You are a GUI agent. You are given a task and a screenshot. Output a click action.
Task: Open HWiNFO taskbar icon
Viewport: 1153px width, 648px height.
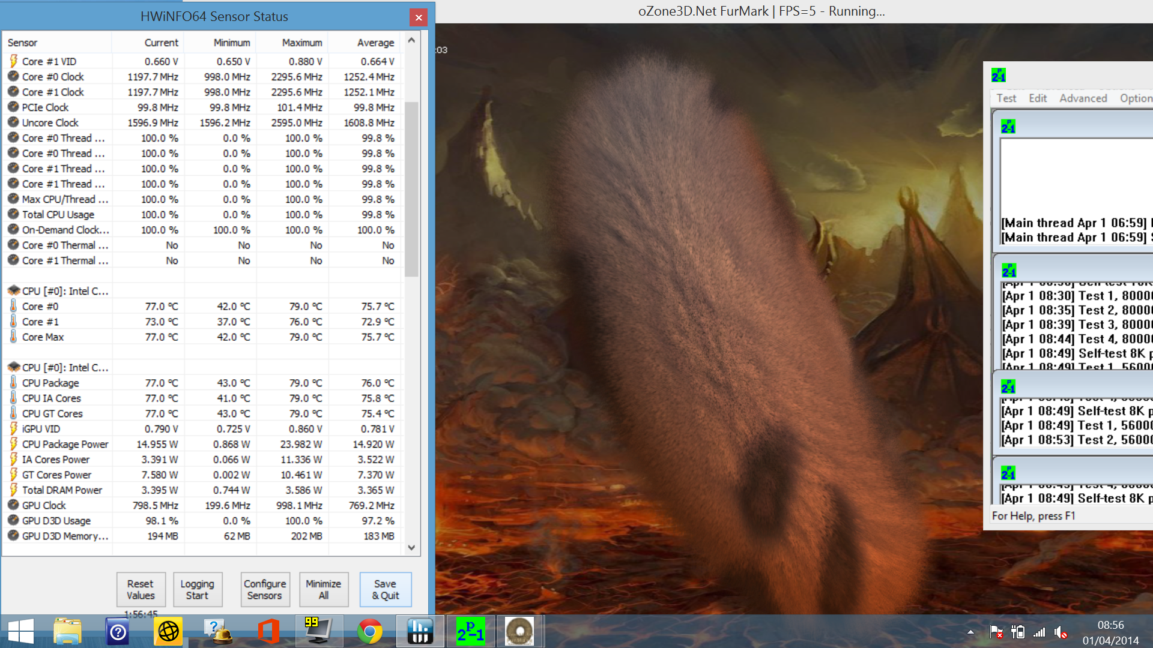420,631
